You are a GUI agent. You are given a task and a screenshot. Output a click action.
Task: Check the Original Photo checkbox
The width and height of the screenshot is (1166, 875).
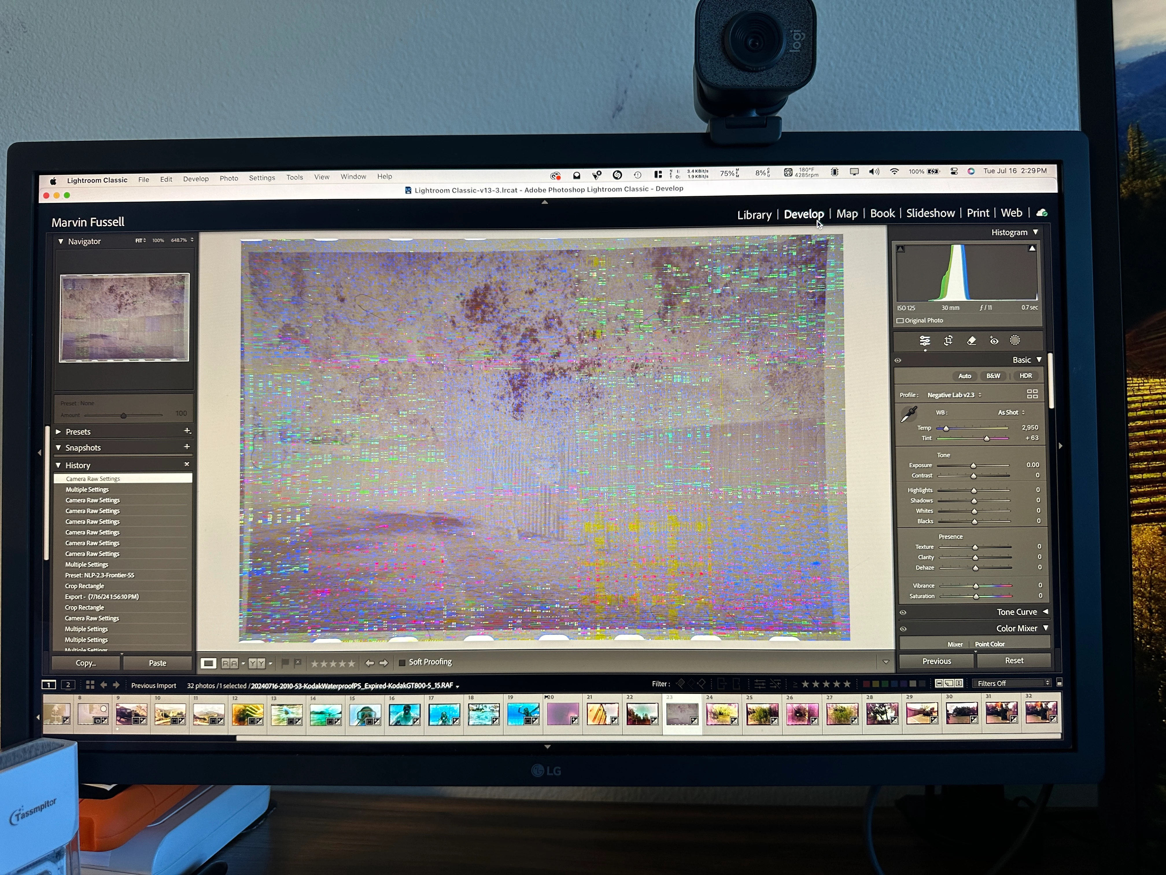point(900,321)
